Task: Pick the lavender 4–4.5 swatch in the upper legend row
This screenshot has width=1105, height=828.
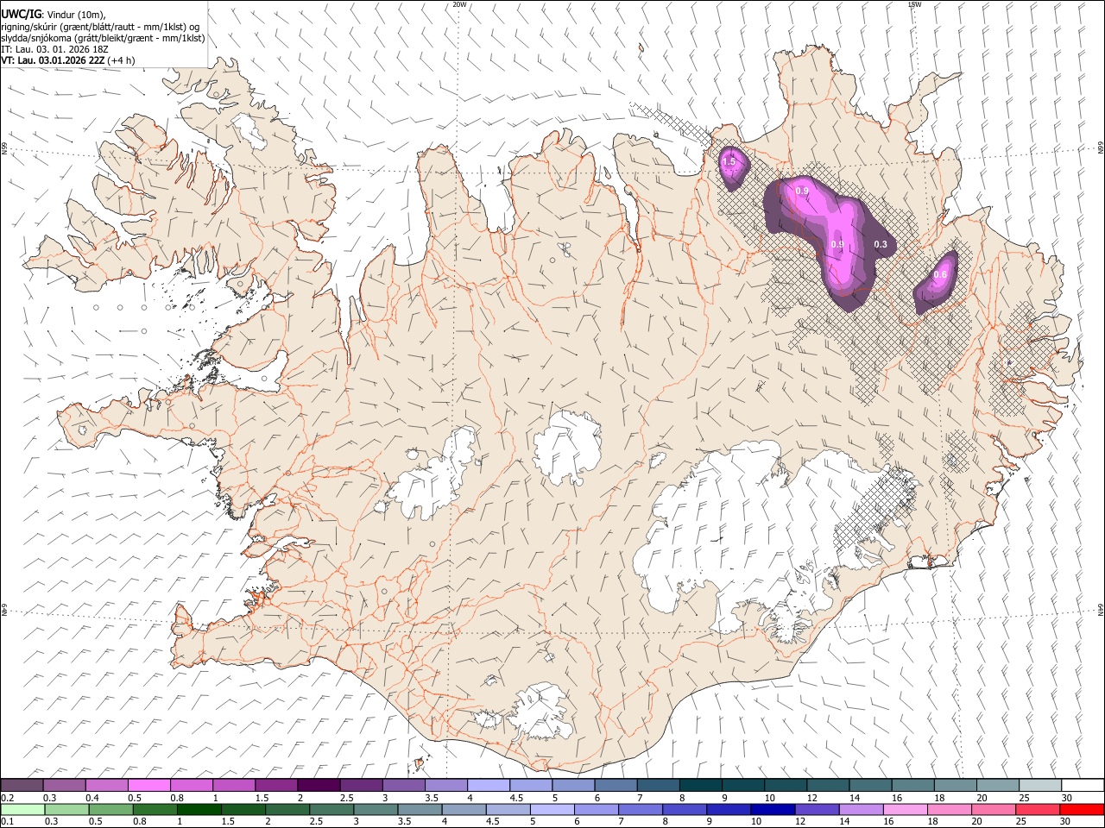Action: tap(488, 786)
